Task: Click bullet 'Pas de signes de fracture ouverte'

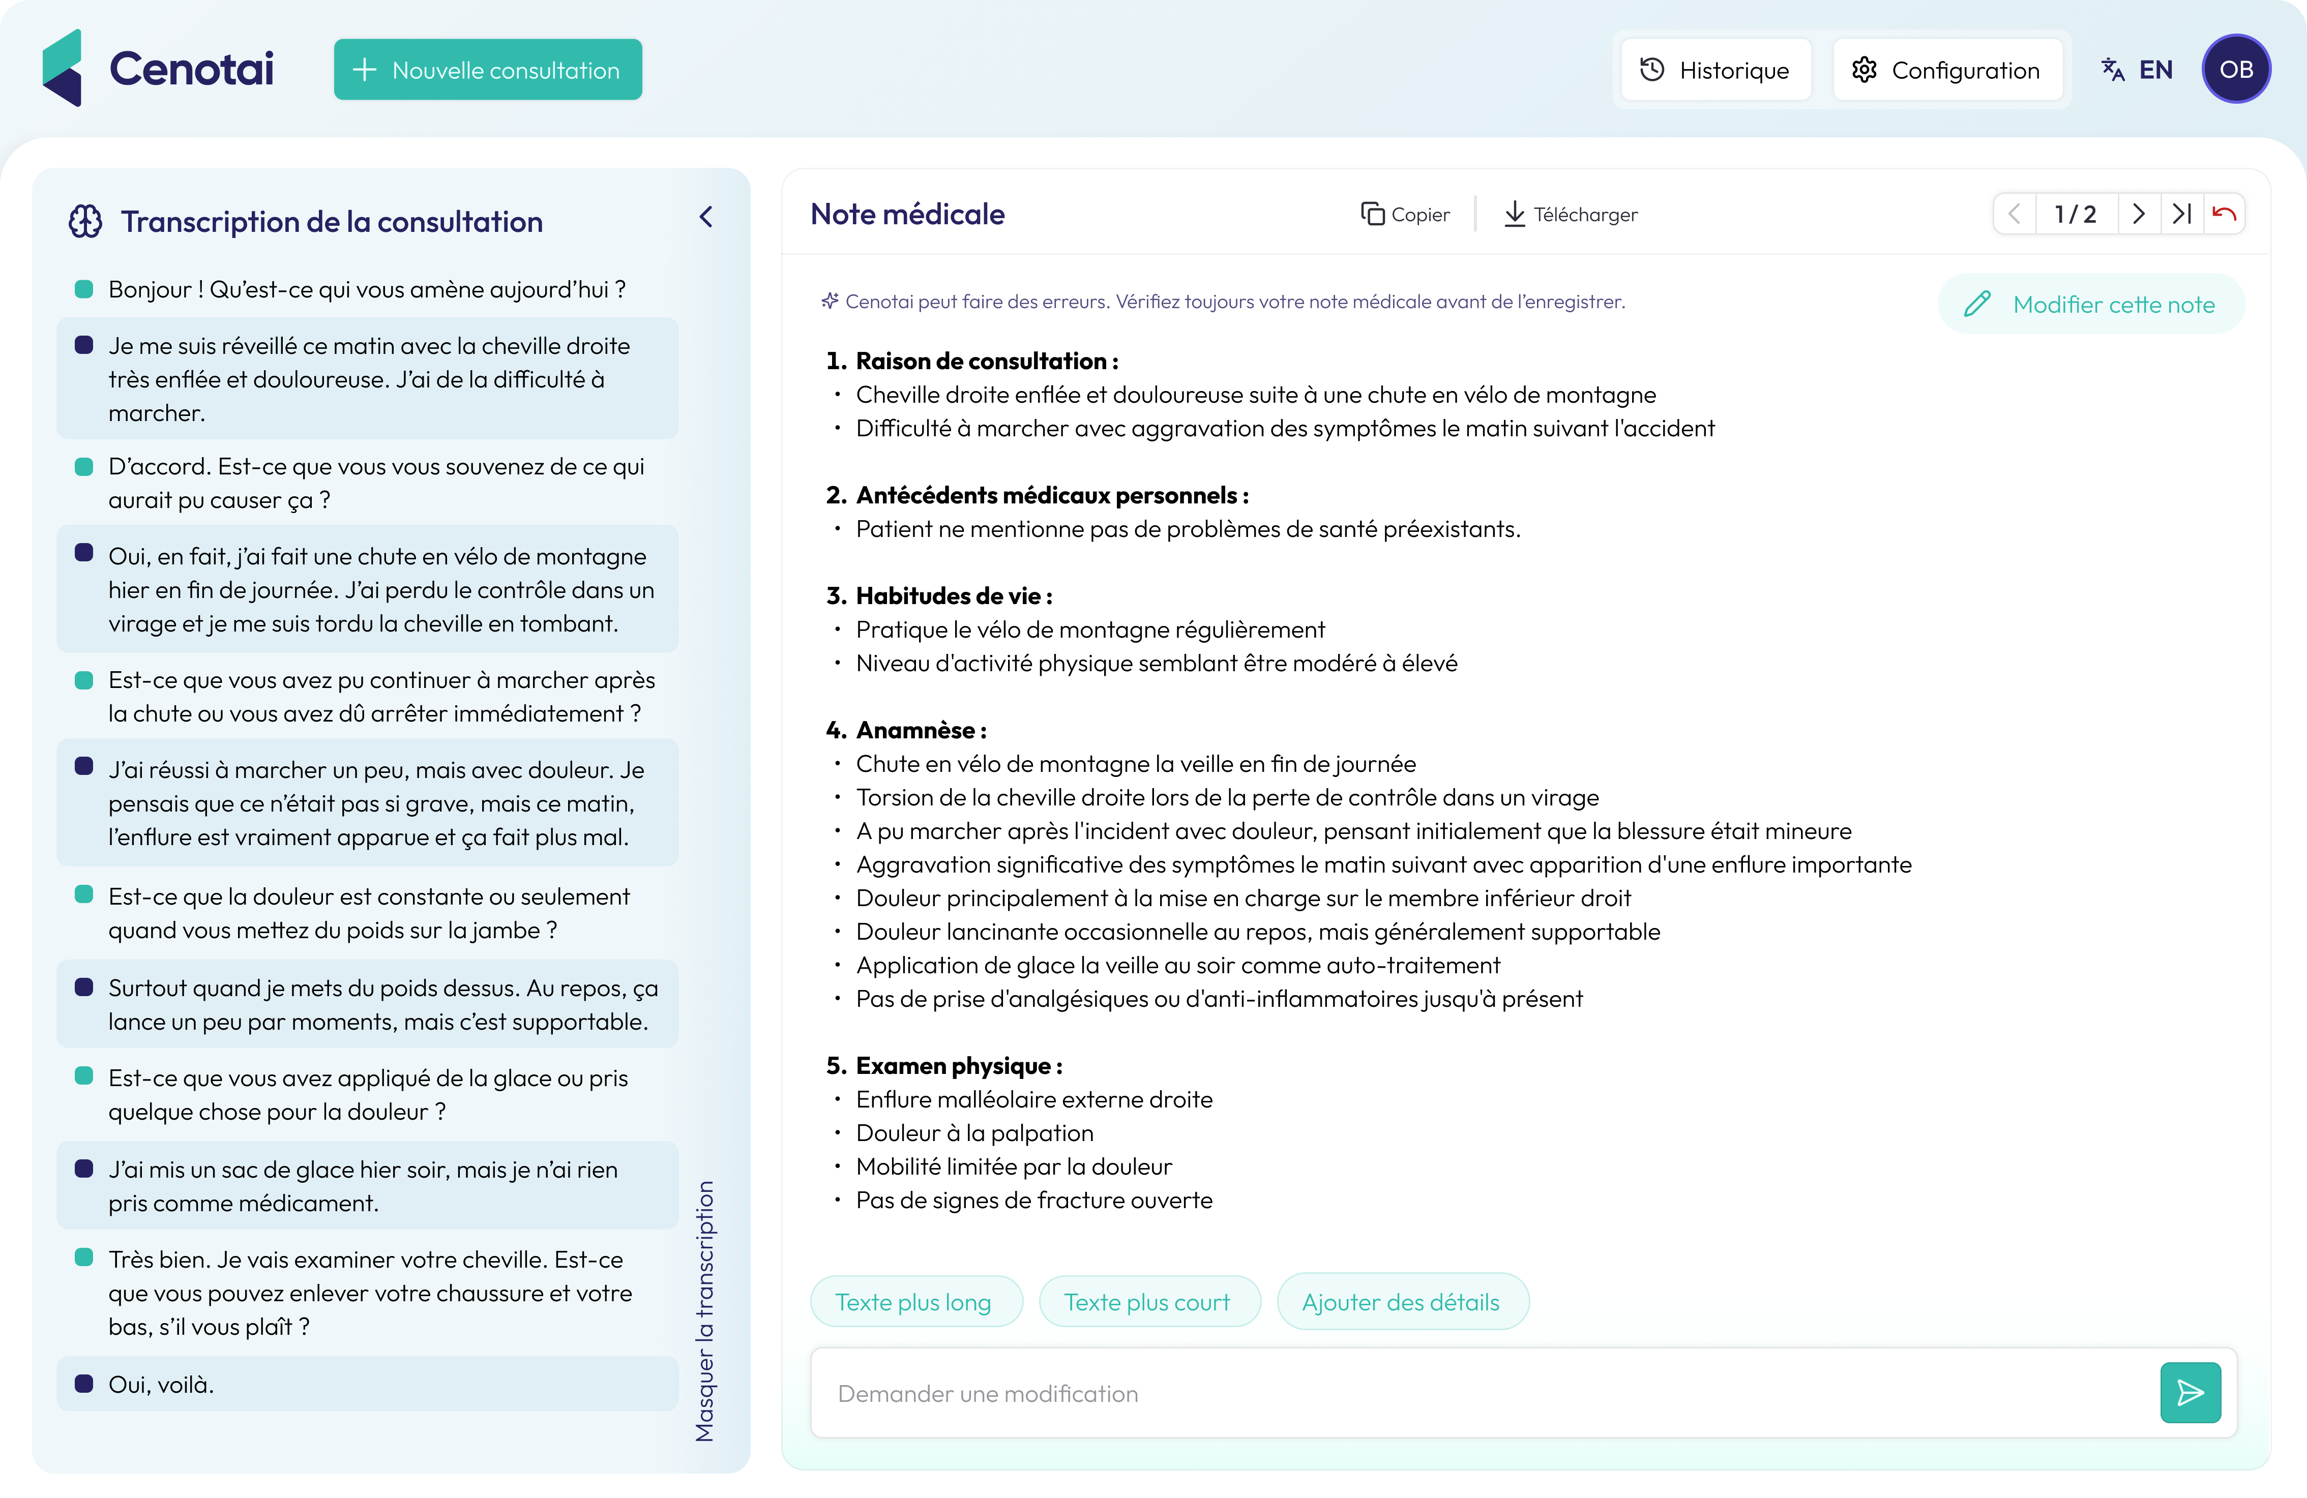Action: (x=1034, y=1201)
